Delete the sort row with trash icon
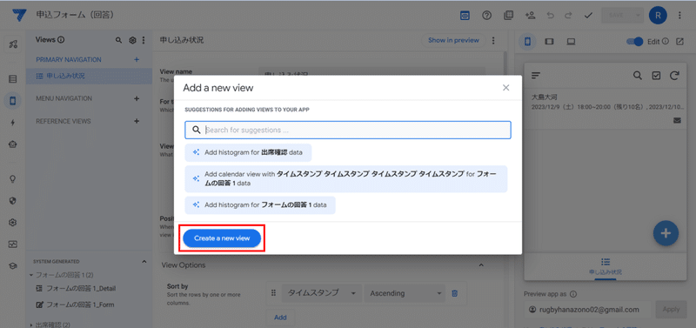Screen dimensions: 696x328 pyautogui.click(x=454, y=293)
